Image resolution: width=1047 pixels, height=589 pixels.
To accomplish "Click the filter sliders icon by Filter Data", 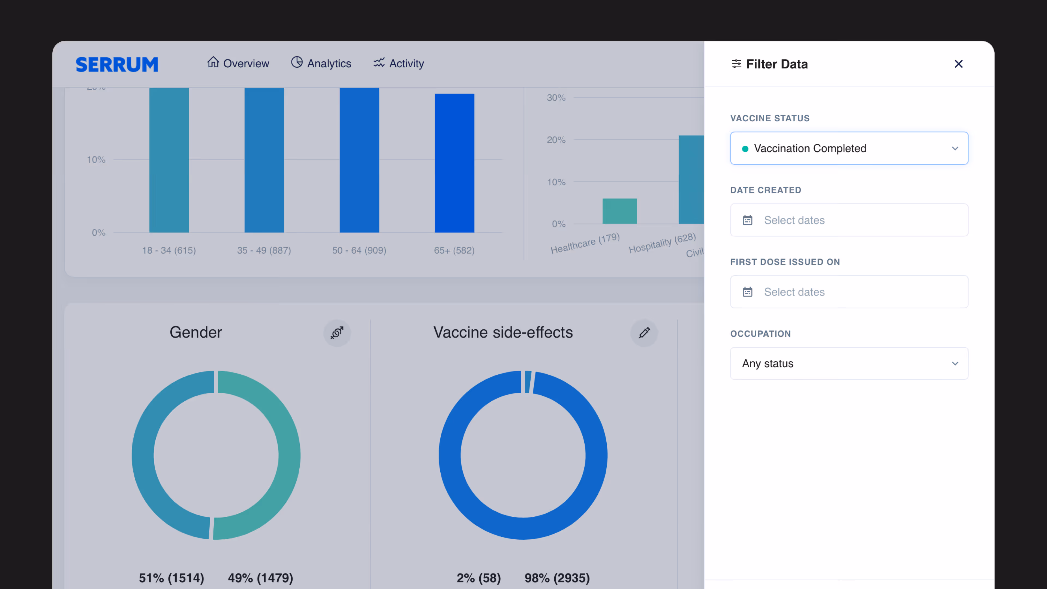I will point(736,64).
